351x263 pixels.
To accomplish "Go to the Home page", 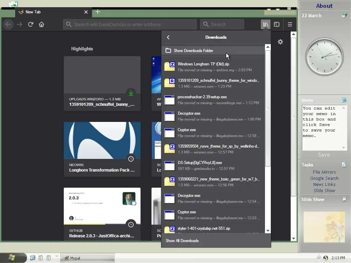I will [x=41, y=24].
